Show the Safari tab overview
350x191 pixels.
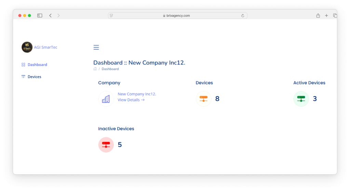[335, 16]
